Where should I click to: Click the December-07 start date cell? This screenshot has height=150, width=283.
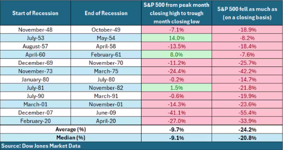click(35, 113)
